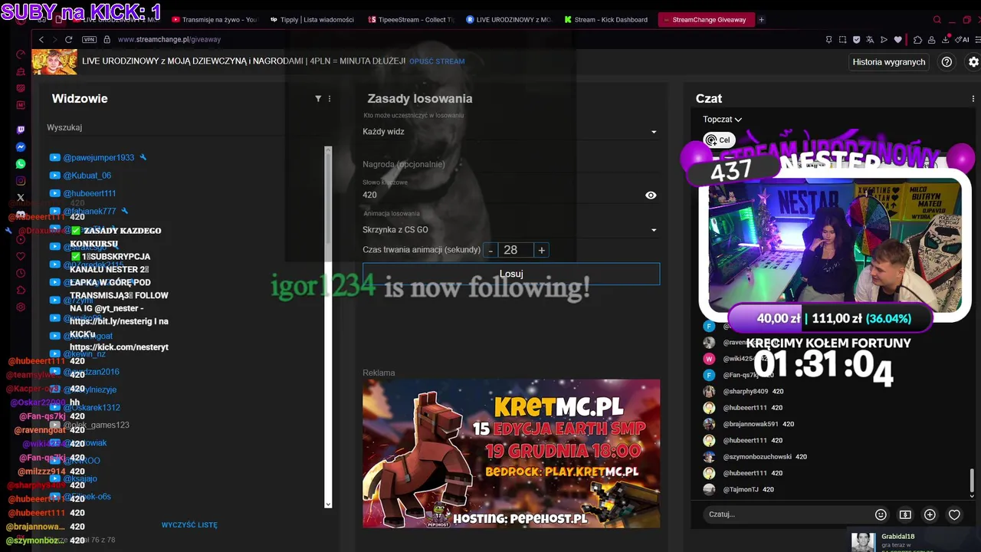Click the translate icon in browser toolbar
The width and height of the screenshot is (981, 552).
pos(870,39)
